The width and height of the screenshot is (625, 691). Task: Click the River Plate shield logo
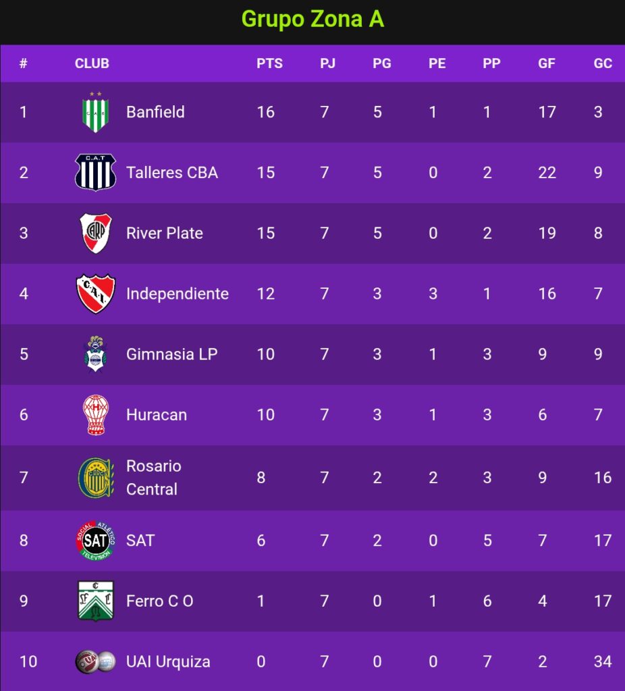coord(96,233)
